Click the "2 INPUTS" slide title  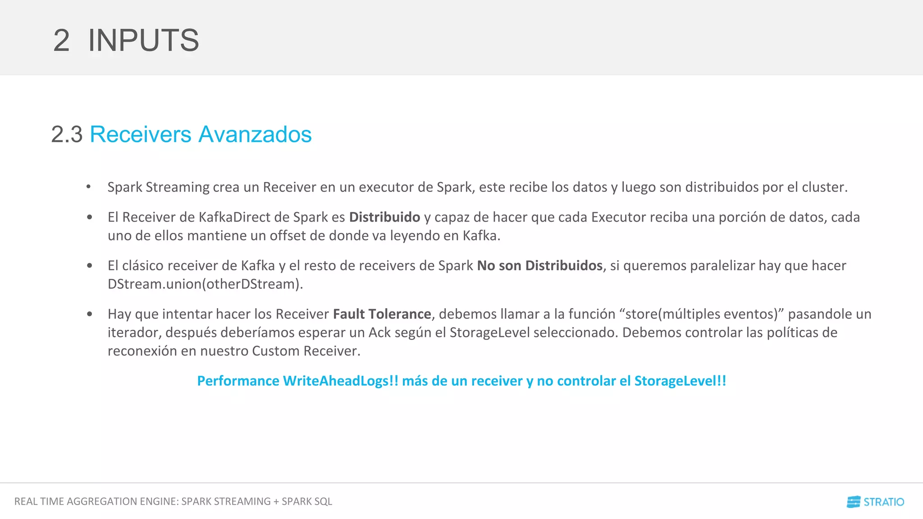[126, 41]
